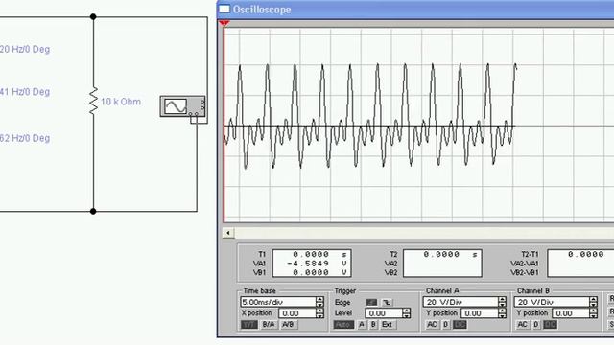Viewport: 614px width, 345px height.
Task: Click Channel B Y position field
Action: point(571,313)
